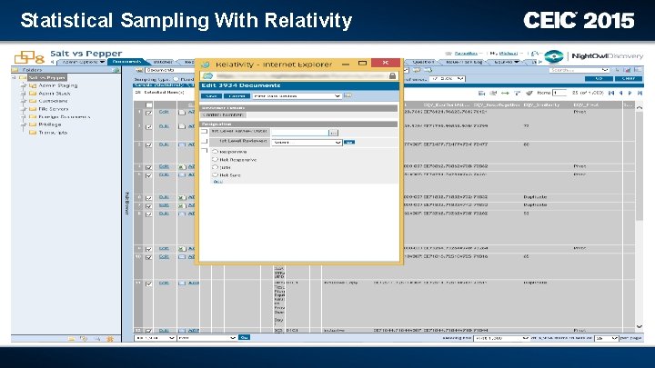Jump to the first page of results
The width and height of the screenshot is (655, 368).
[x=611, y=93]
